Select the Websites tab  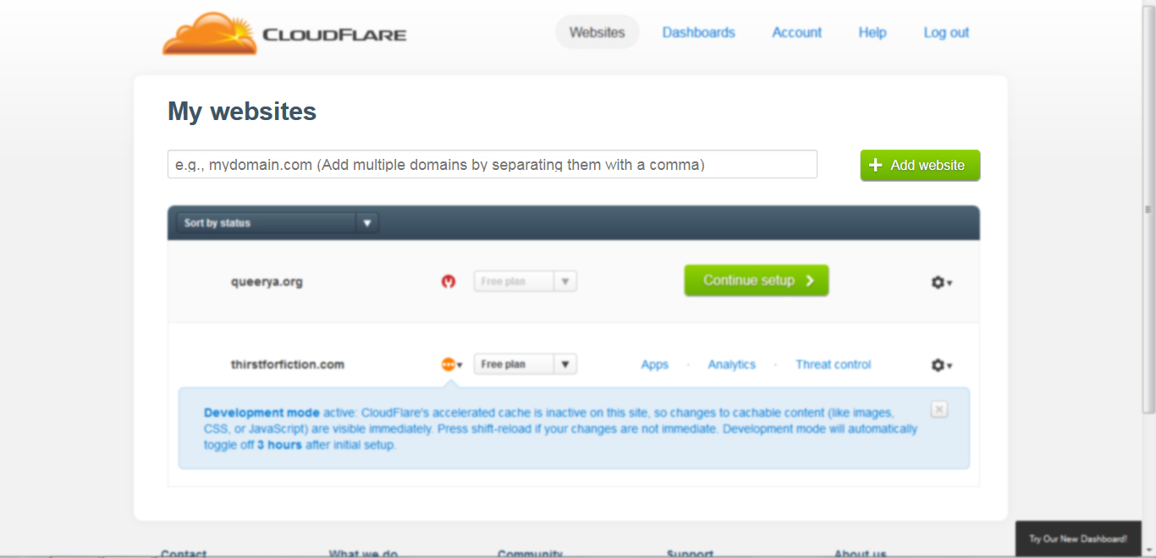pyautogui.click(x=597, y=32)
